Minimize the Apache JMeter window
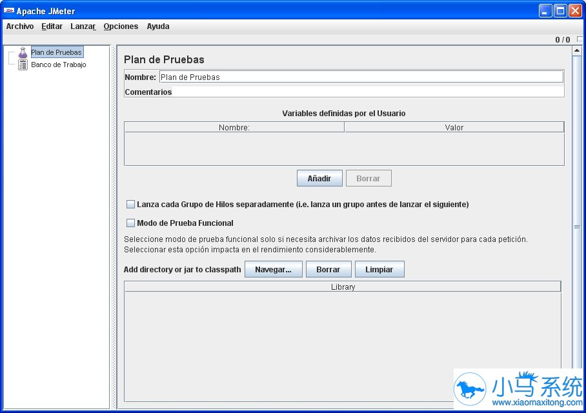 (x=545, y=11)
